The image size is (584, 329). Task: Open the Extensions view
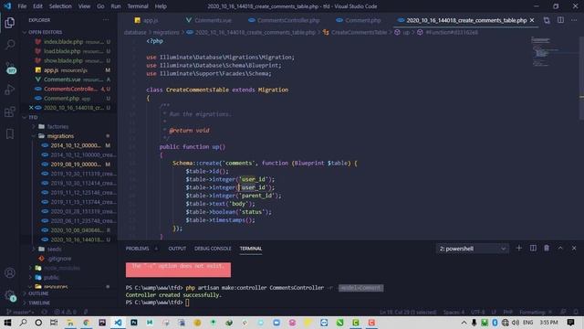click(x=10, y=111)
